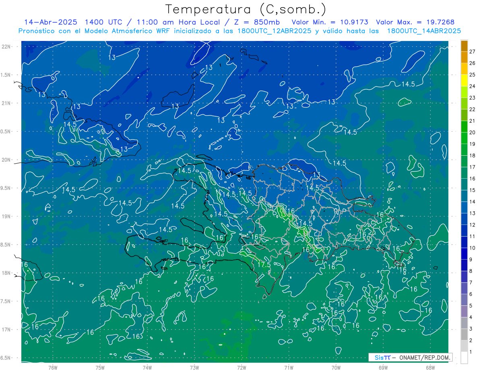Click the "22N" latitude axis label
This screenshot has width=483, height=373.
click(x=6, y=47)
